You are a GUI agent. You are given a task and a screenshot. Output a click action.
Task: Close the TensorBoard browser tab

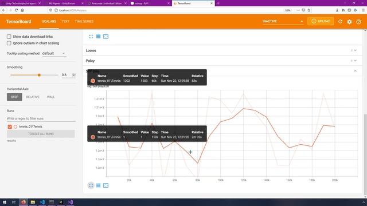pos(212,3)
